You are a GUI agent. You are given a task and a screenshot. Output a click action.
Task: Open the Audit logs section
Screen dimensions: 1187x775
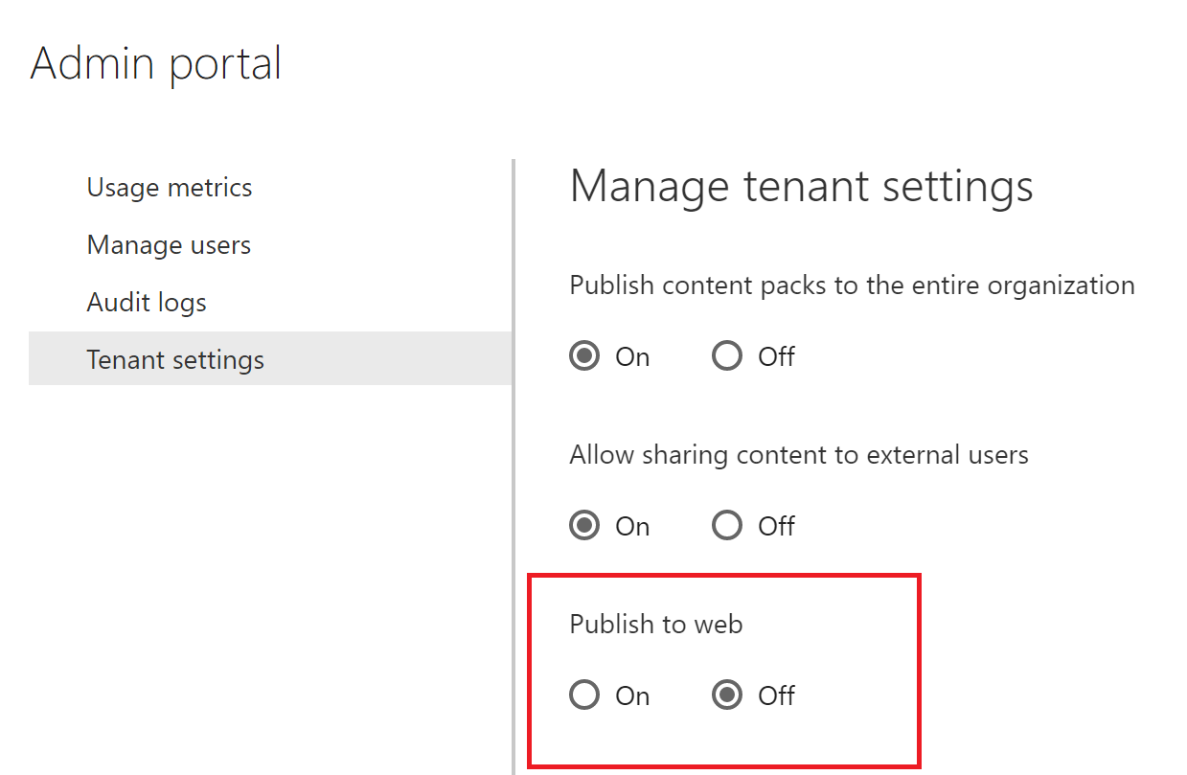[x=147, y=303]
